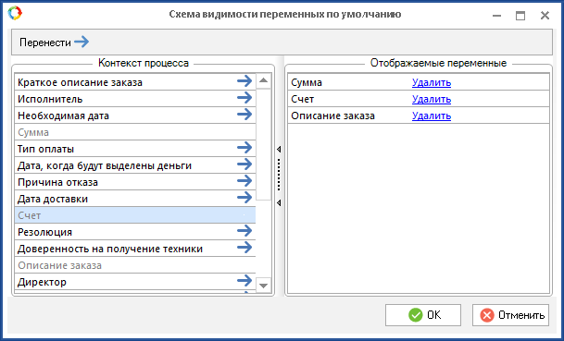Click the Перенести toolbar button
564x341 pixels.
pos(54,42)
